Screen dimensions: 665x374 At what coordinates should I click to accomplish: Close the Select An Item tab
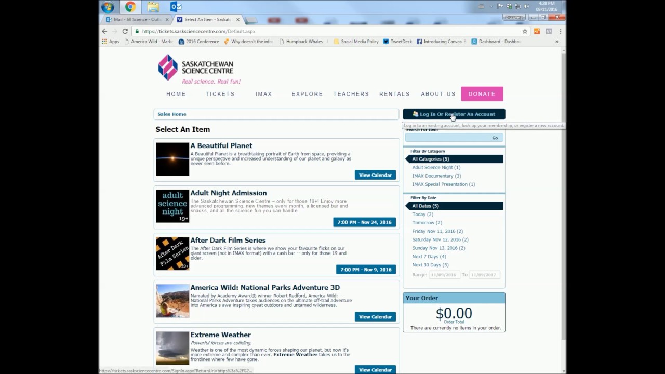pyautogui.click(x=238, y=20)
